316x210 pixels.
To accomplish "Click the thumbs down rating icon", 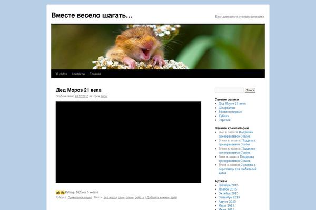I will (63, 192).
